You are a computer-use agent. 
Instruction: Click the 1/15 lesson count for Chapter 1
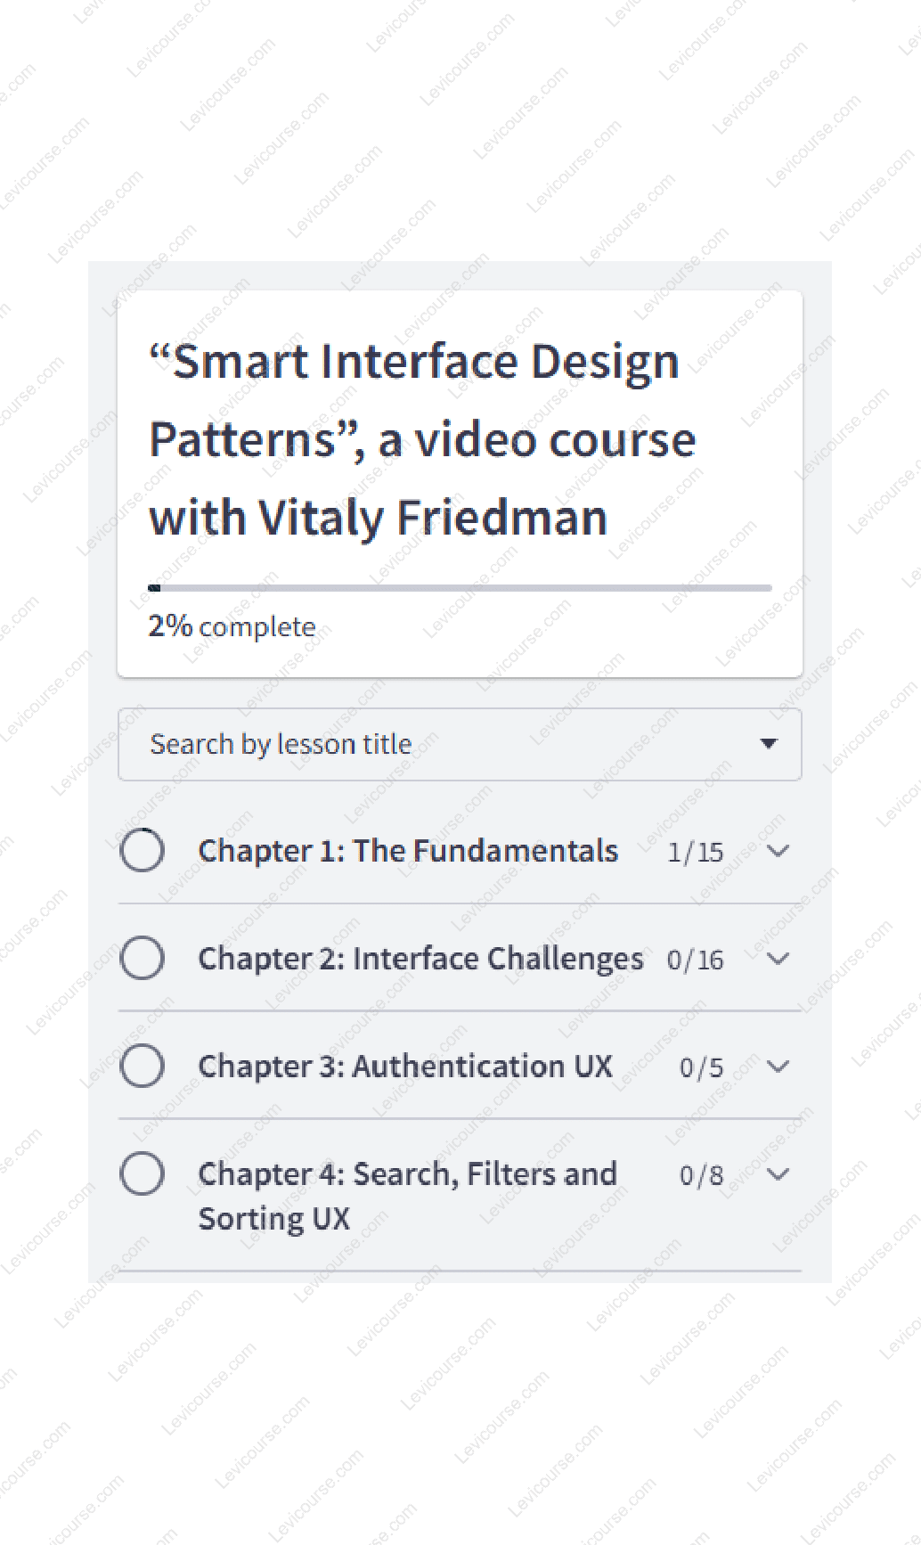point(696,853)
